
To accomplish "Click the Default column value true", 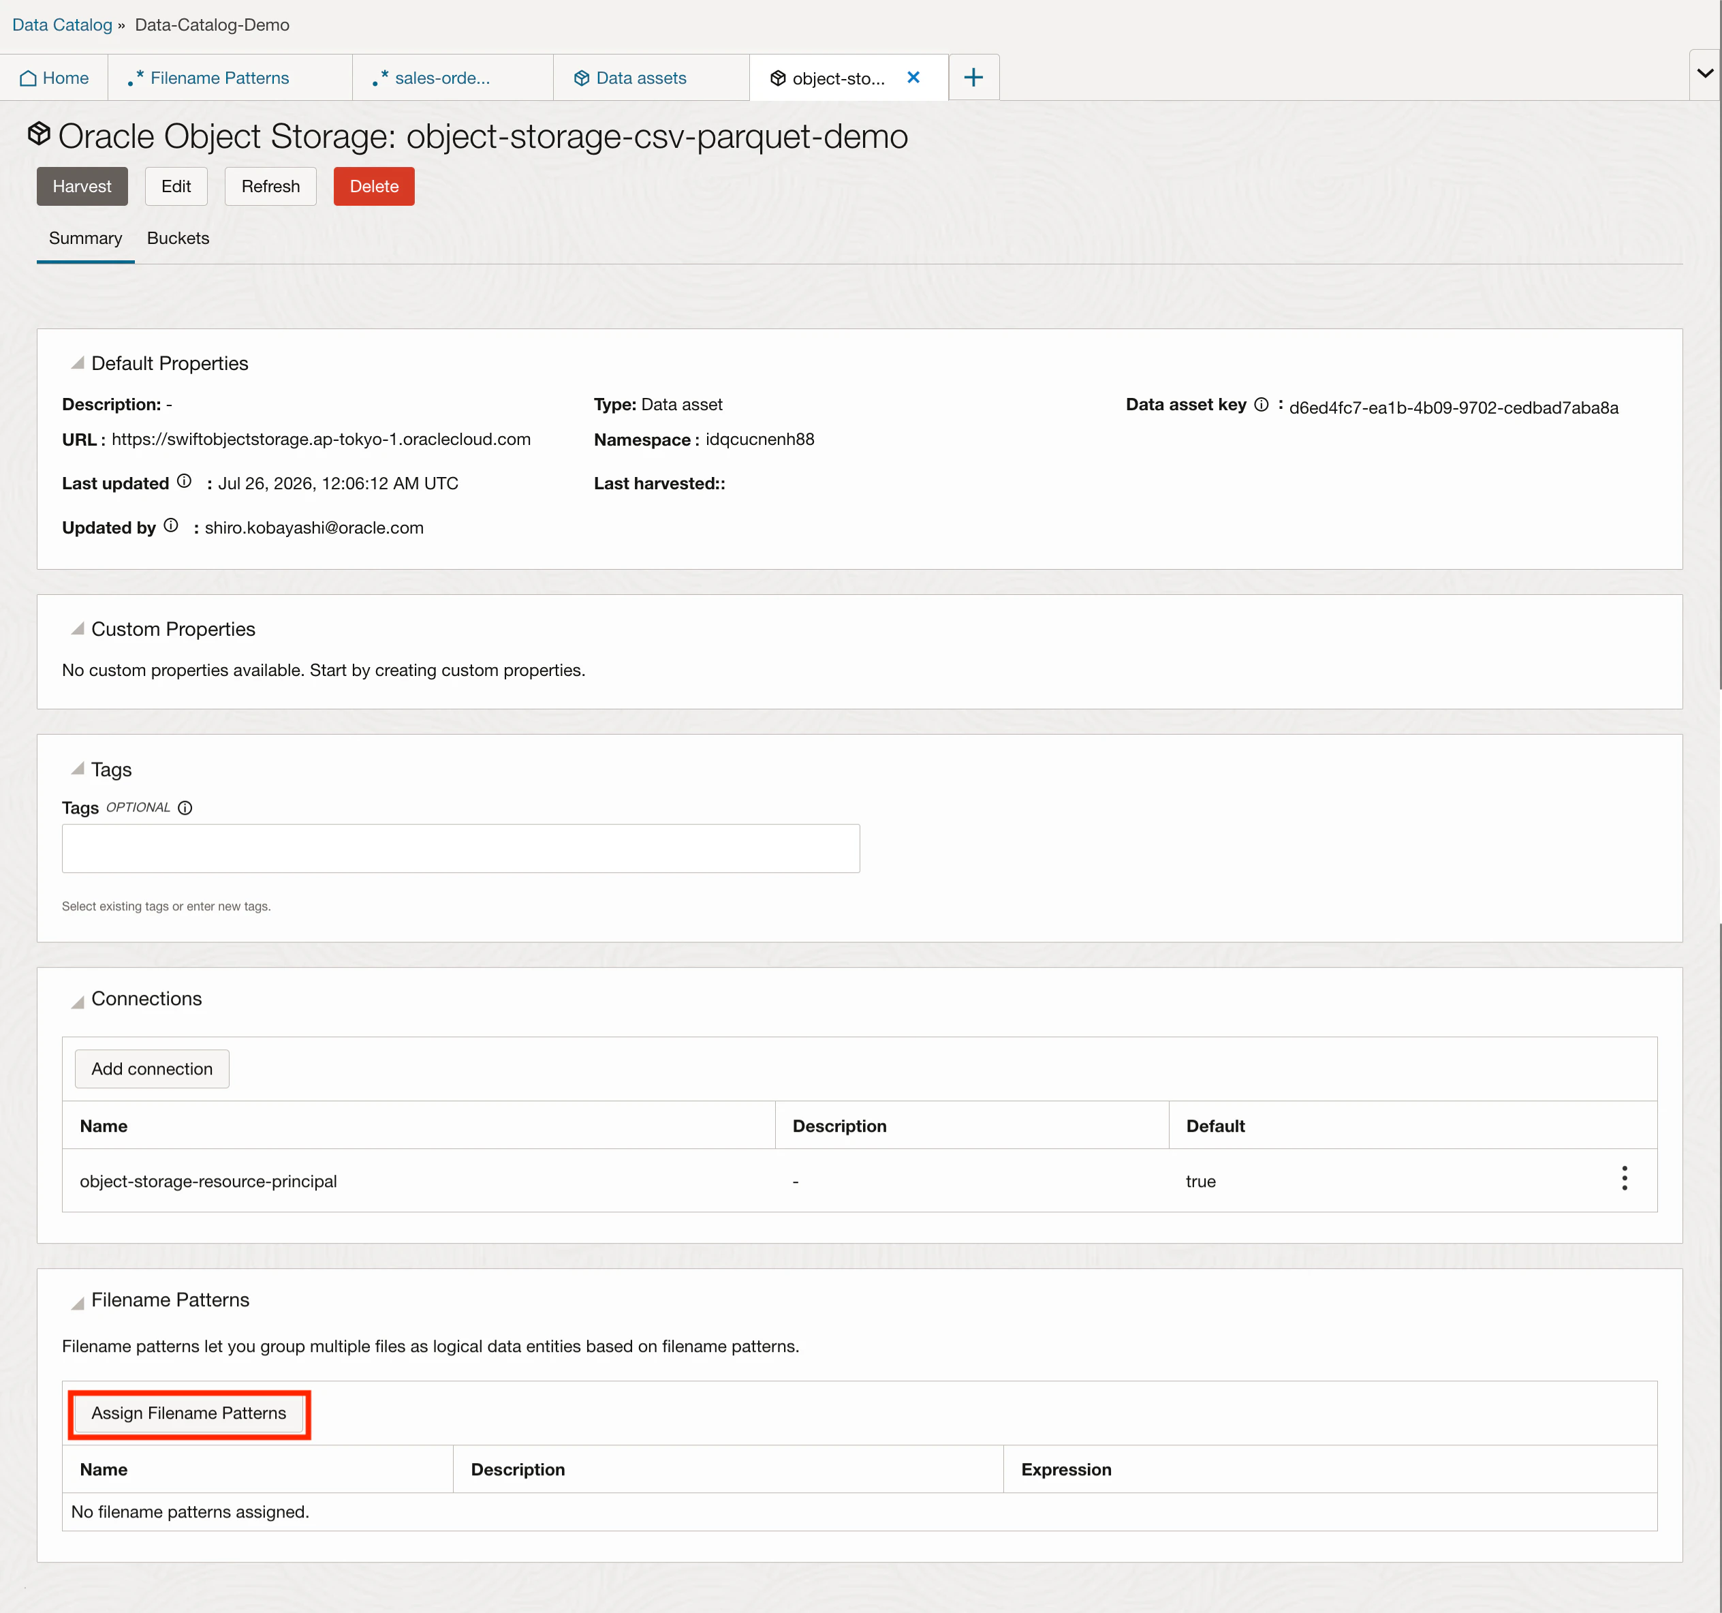I will 1200,1182.
